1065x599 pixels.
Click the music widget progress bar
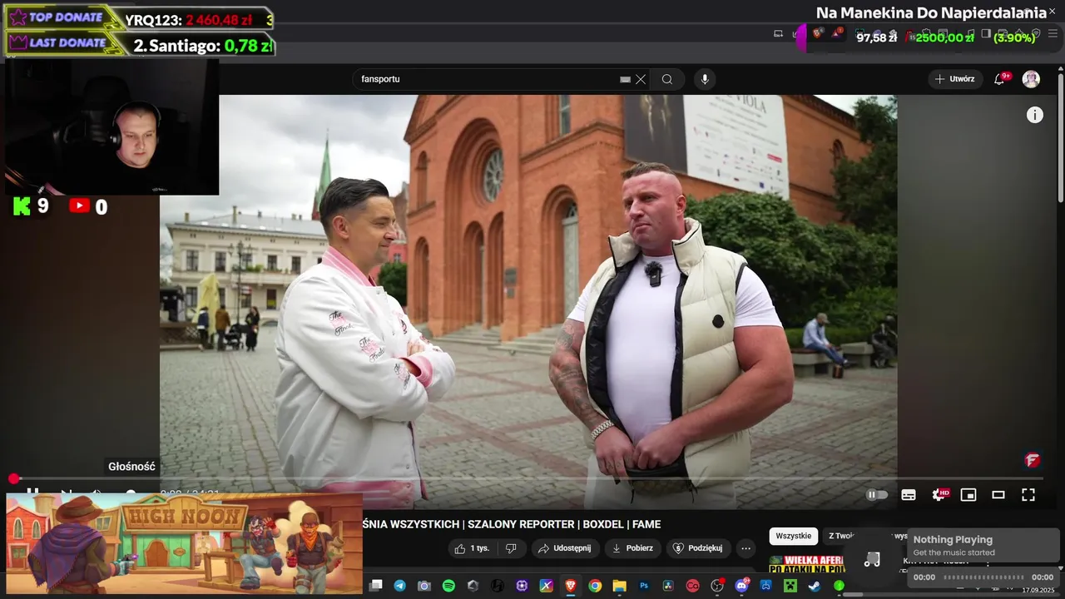[983, 577]
